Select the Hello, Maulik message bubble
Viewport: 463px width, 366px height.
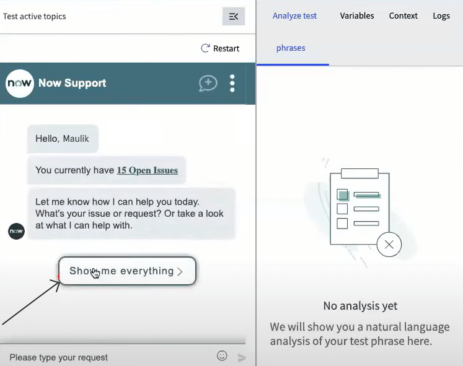coord(63,139)
